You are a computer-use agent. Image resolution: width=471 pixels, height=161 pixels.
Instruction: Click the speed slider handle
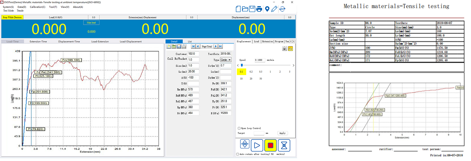(242, 65)
